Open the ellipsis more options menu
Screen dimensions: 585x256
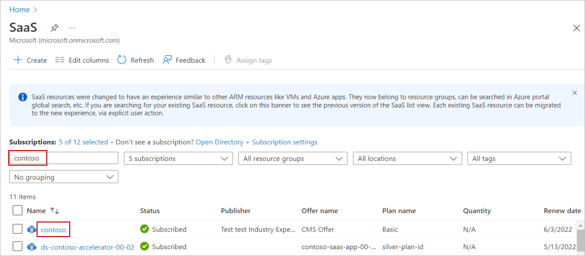72,28
